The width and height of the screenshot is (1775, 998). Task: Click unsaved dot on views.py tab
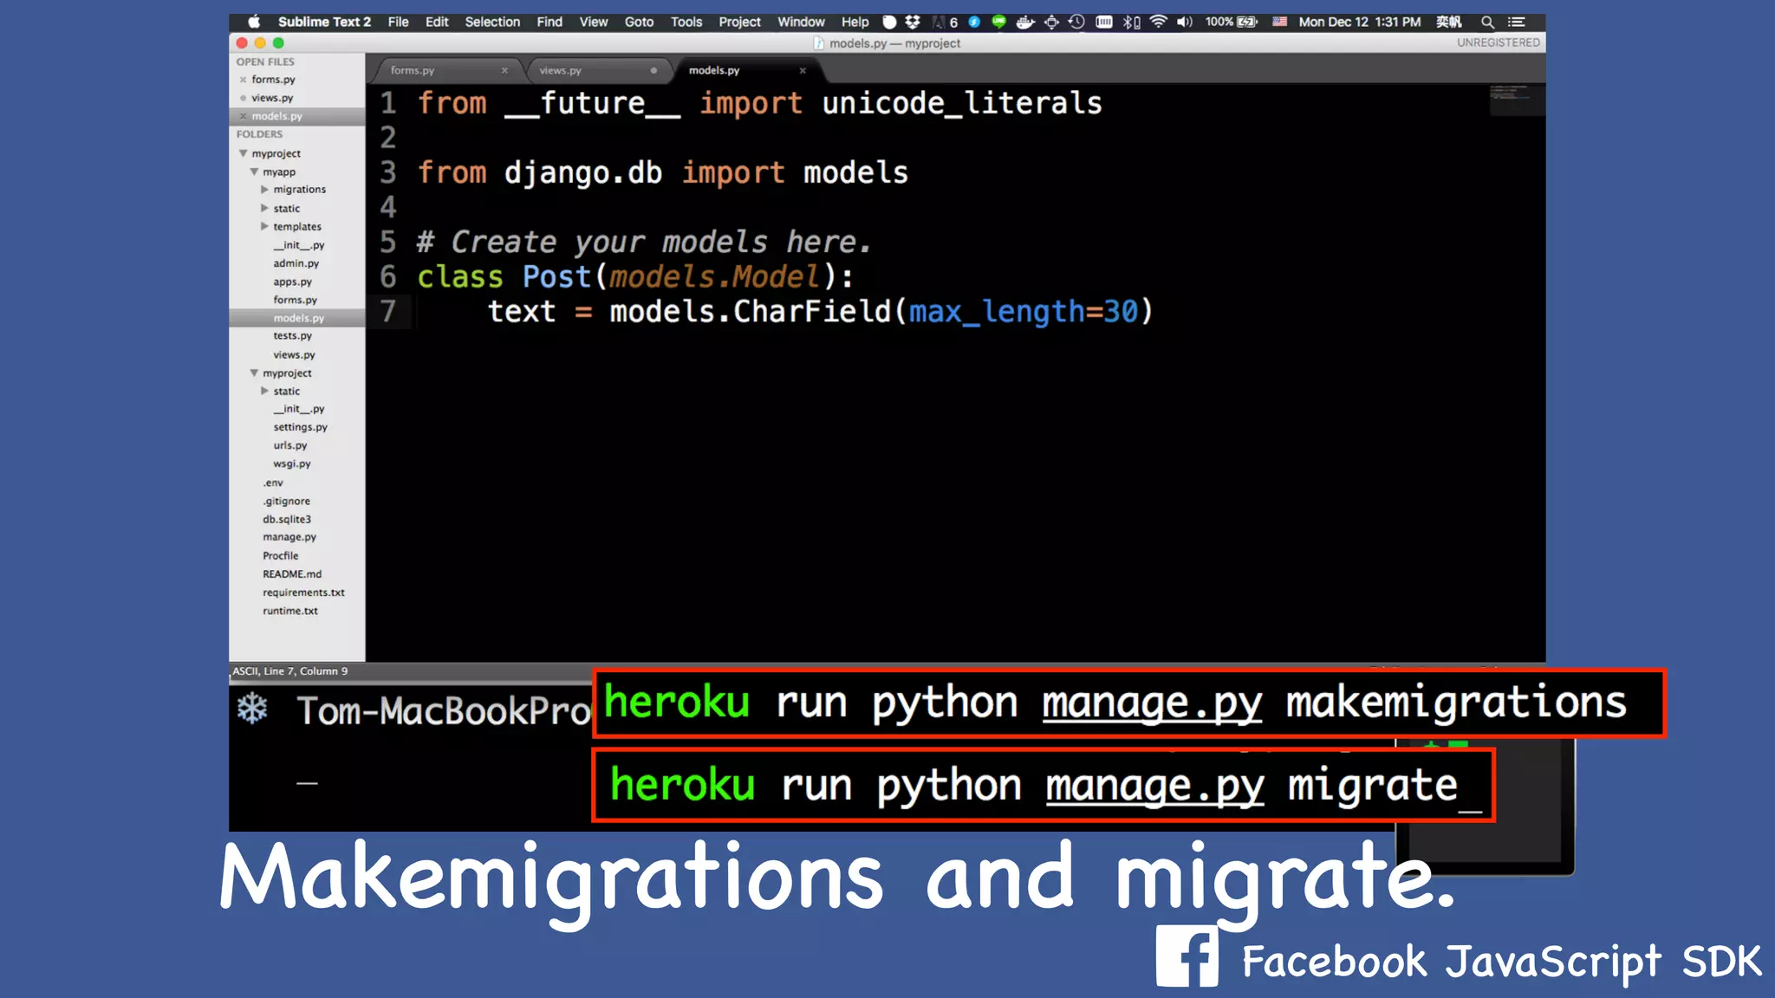[653, 70]
